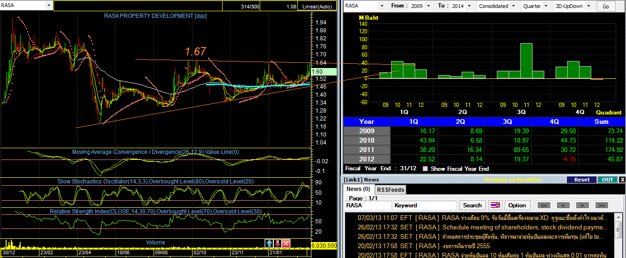Close the volume panel with the red X icon

(286, 243)
